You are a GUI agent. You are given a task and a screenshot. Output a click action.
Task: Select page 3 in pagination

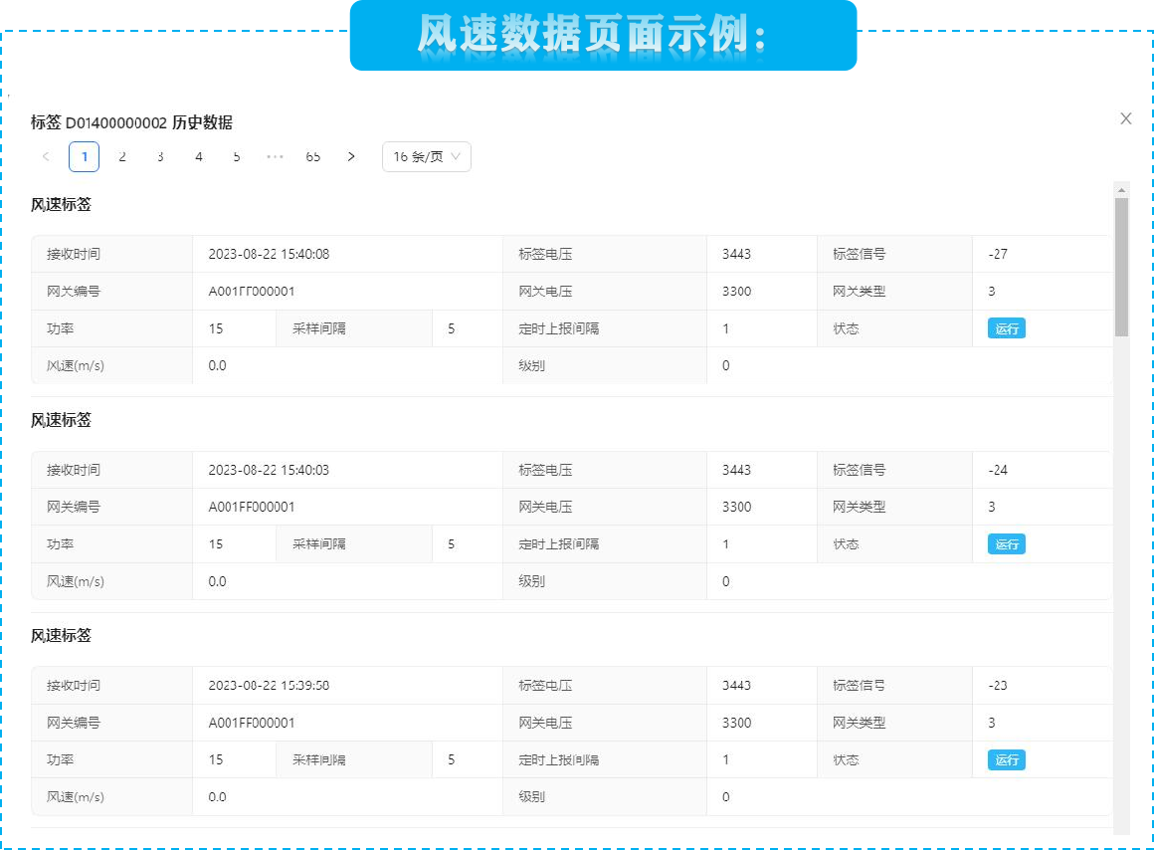[x=160, y=157]
